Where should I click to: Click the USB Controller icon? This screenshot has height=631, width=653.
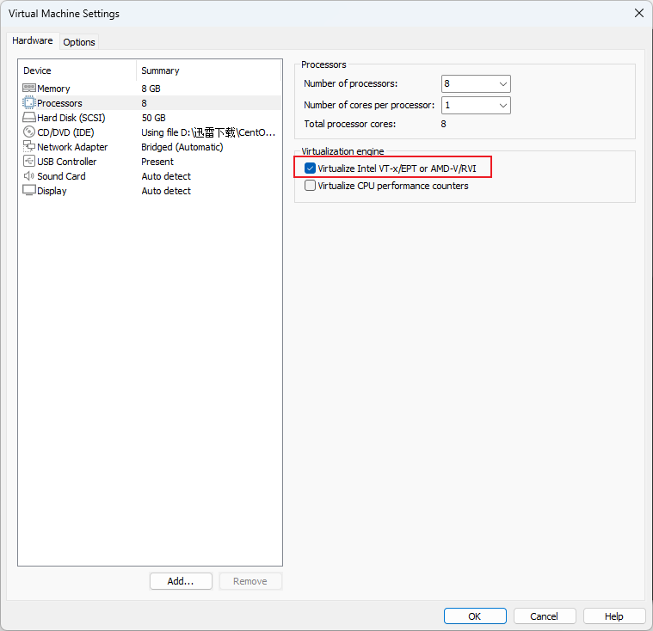(29, 161)
